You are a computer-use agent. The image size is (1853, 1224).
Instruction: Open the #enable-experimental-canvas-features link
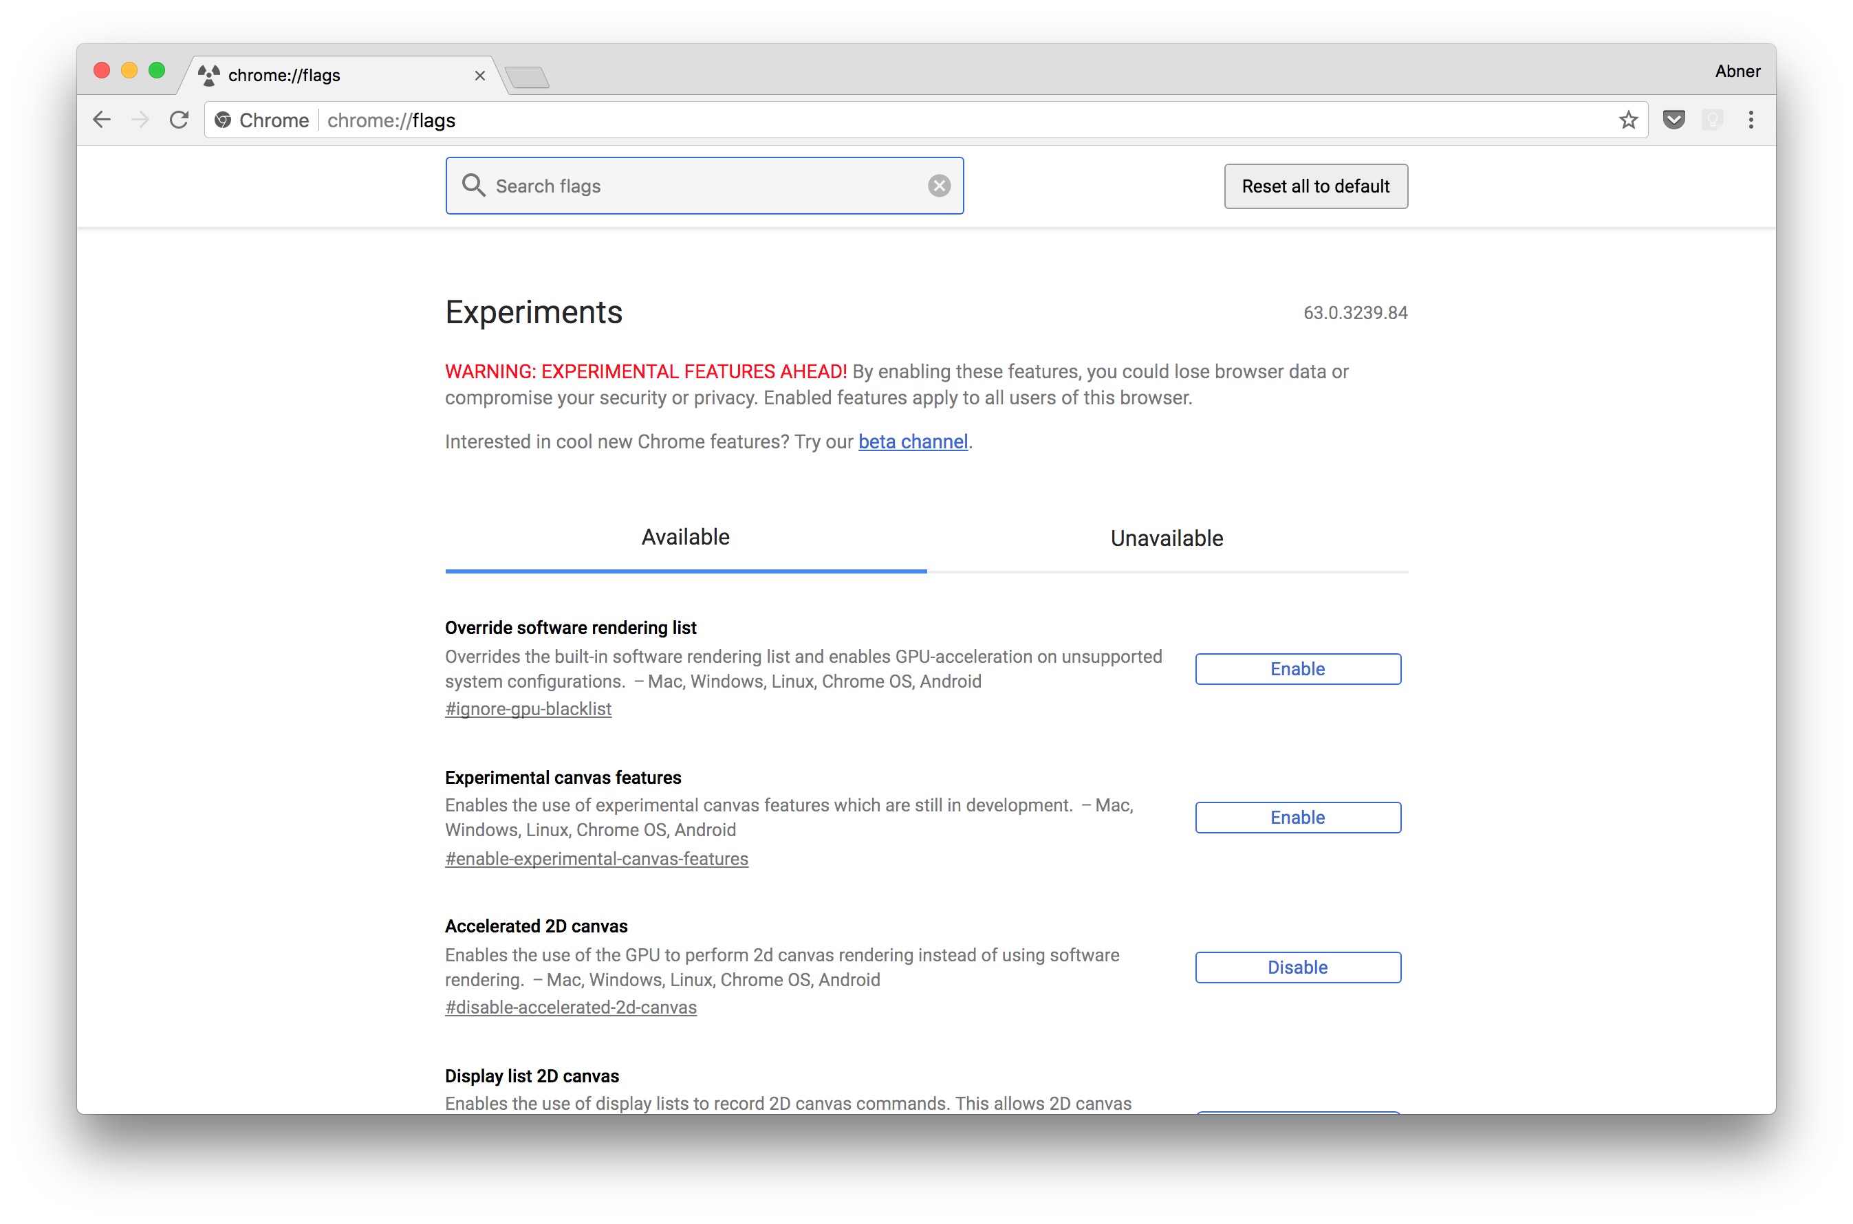pyautogui.click(x=596, y=858)
